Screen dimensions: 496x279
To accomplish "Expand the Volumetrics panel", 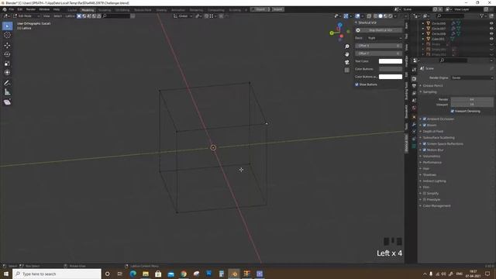I will pos(431,157).
